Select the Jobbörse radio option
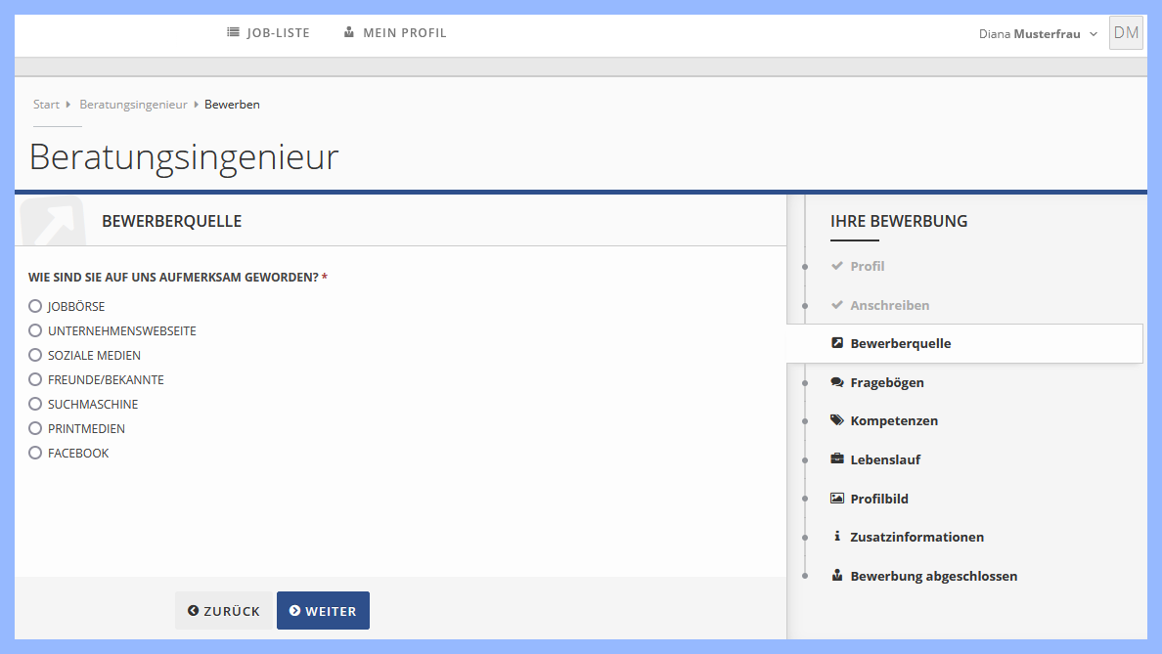The height and width of the screenshot is (654, 1162). point(34,306)
